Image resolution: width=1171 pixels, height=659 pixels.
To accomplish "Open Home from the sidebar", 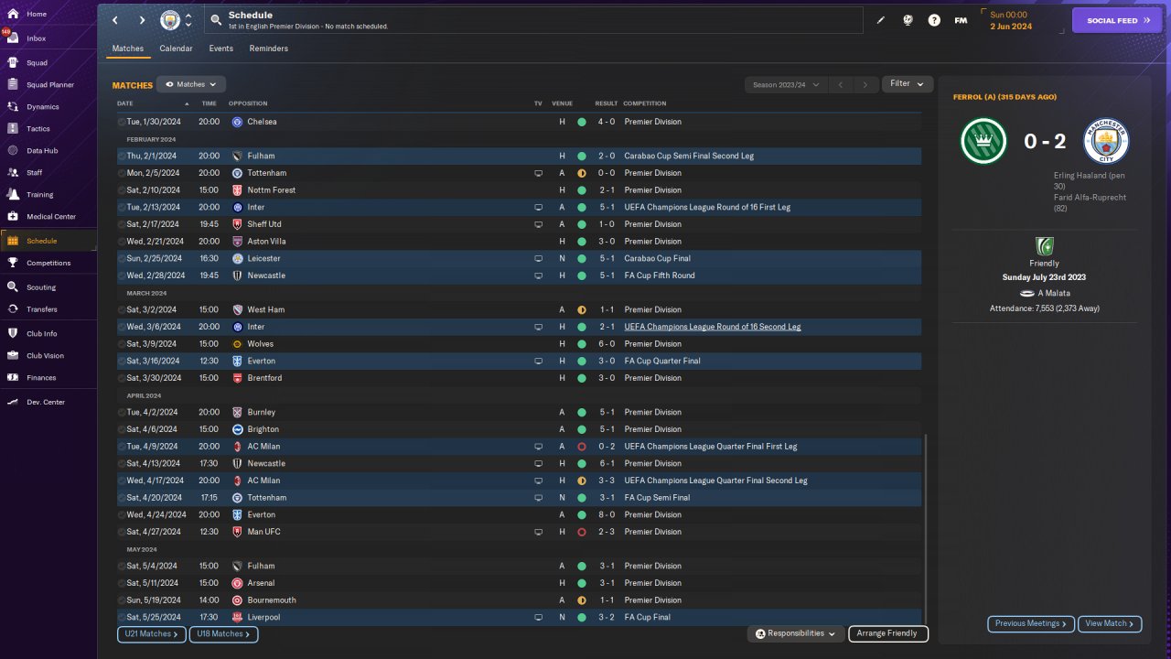I will coord(48,15).
